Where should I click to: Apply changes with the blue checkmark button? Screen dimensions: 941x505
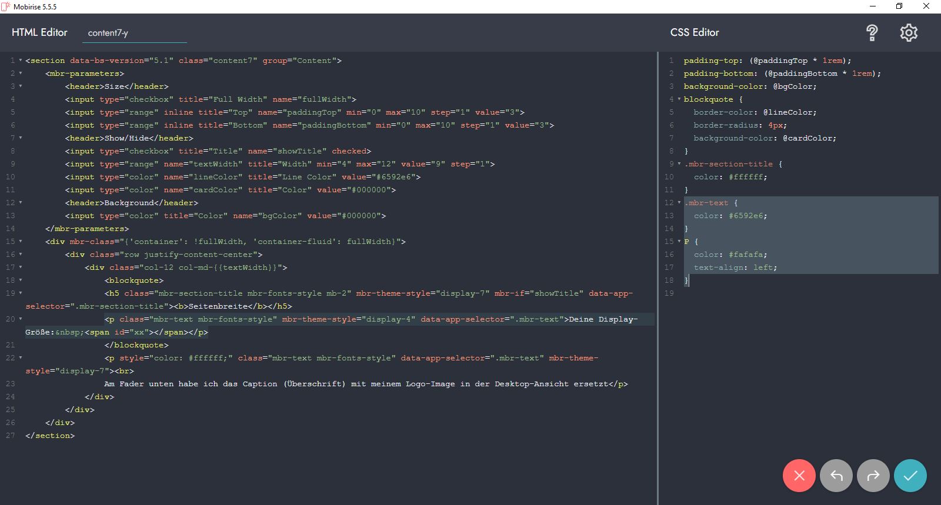910,476
